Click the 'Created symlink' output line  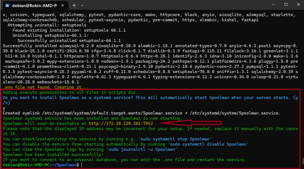click(142, 113)
